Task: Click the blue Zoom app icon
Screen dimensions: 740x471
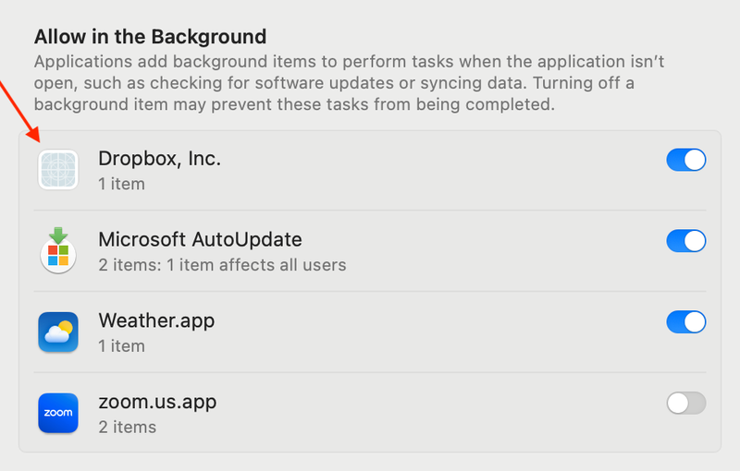Action: click(58, 414)
